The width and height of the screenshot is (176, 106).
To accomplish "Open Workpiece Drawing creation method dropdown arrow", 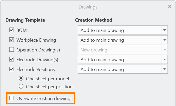I will (165, 40).
